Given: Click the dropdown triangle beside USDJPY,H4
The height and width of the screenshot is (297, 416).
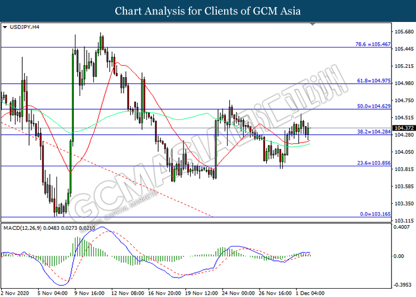Looking at the screenshot, I should 5,27.
